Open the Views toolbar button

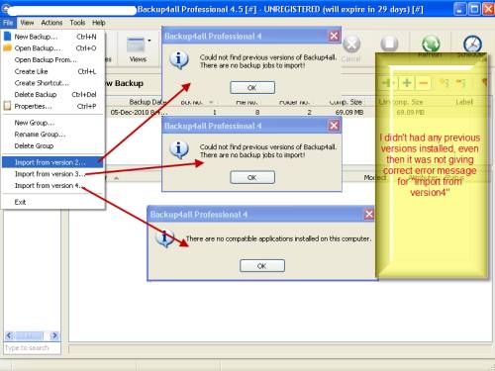click(138, 49)
